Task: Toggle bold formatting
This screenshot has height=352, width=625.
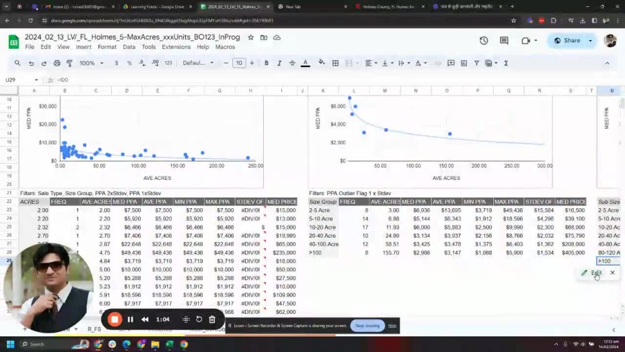Action: [x=266, y=63]
